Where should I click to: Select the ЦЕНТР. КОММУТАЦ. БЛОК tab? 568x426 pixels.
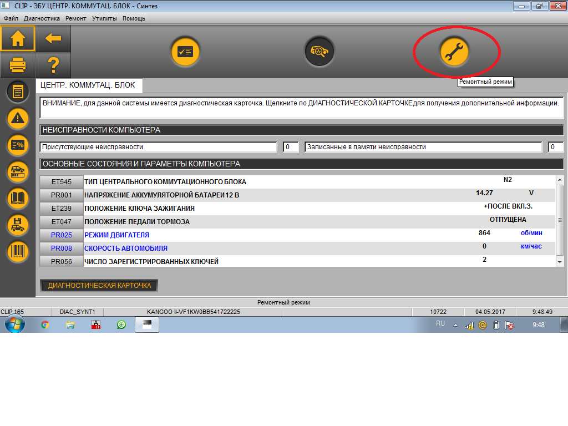(x=89, y=85)
